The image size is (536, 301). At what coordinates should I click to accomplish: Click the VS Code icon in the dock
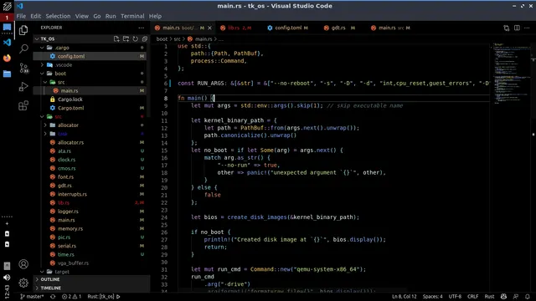coord(7,43)
